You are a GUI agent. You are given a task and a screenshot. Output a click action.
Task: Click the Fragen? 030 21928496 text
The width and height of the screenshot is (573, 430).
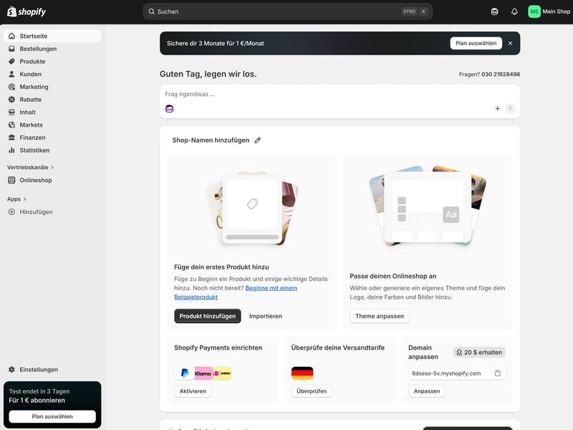tap(489, 75)
